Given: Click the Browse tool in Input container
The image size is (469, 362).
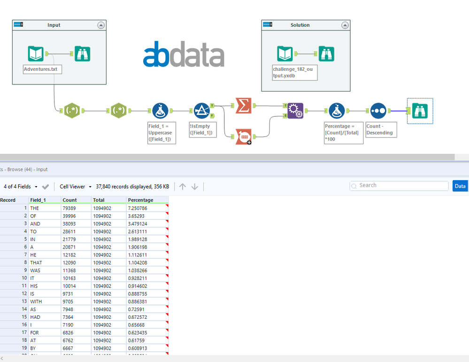Looking at the screenshot, I should (82, 54).
